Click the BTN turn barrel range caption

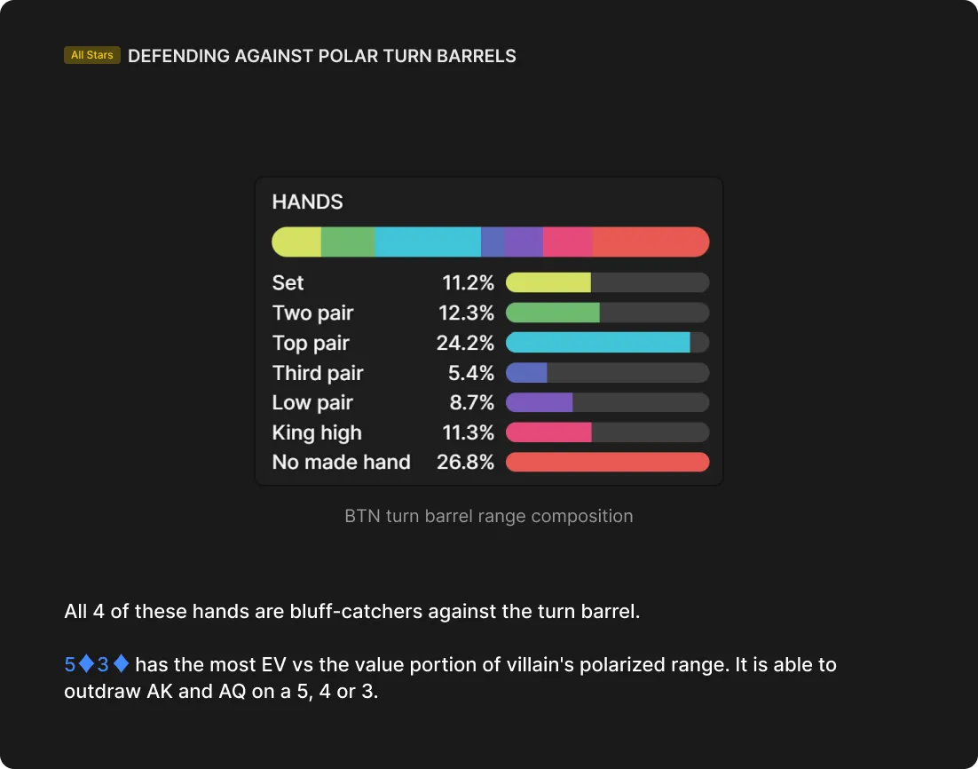click(488, 516)
